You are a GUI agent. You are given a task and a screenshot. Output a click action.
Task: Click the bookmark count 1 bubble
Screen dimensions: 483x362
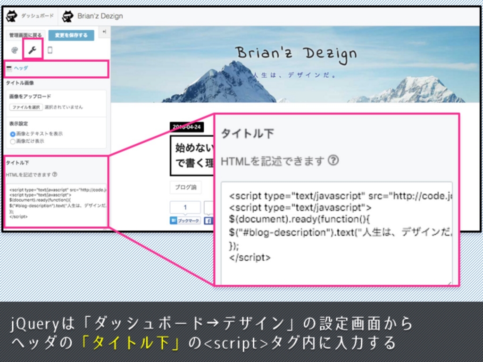click(x=185, y=207)
